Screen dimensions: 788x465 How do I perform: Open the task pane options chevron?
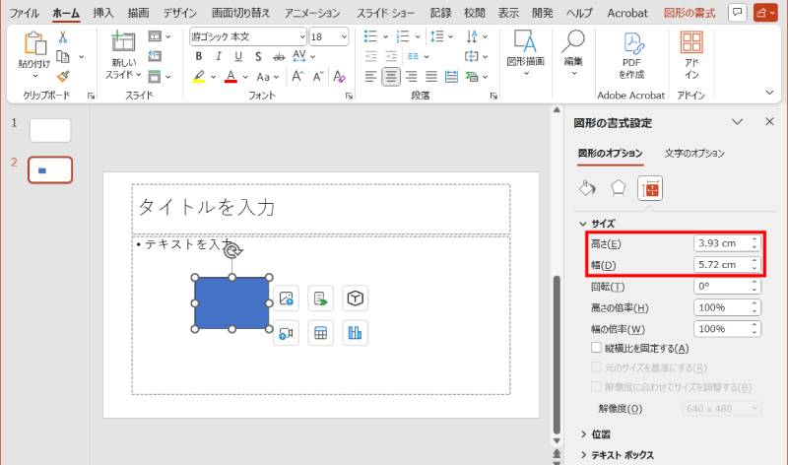pos(737,121)
